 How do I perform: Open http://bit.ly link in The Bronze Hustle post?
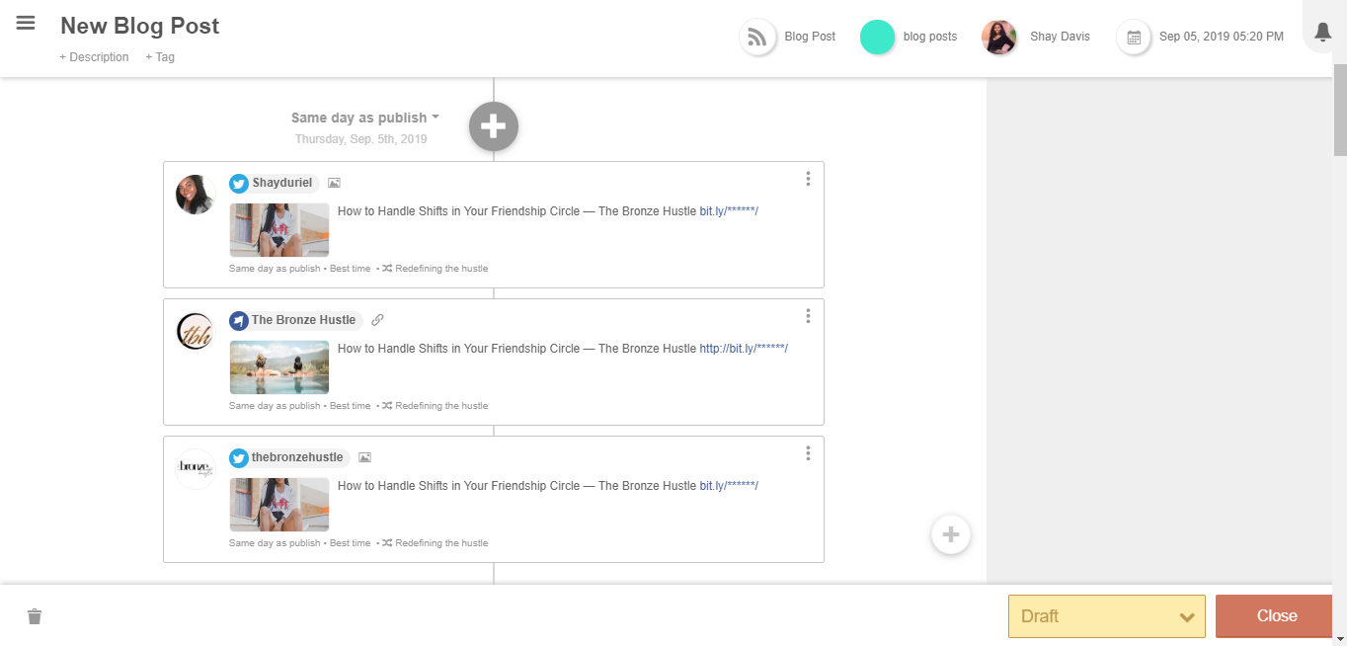[744, 349]
